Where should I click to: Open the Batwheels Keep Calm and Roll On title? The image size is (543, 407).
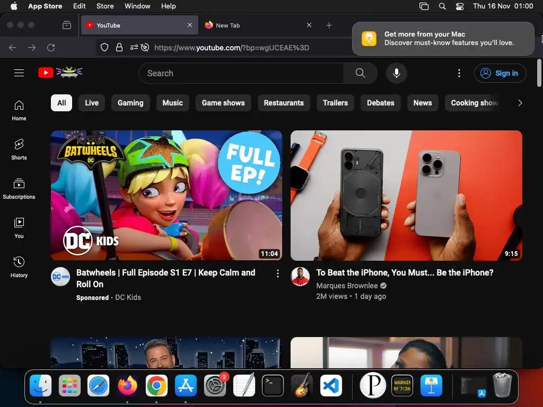tap(166, 278)
